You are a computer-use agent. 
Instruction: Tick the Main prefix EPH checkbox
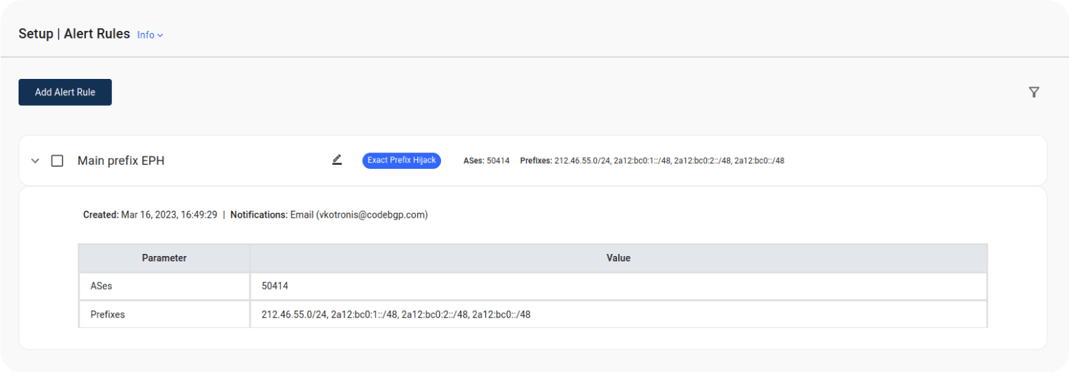tap(58, 161)
